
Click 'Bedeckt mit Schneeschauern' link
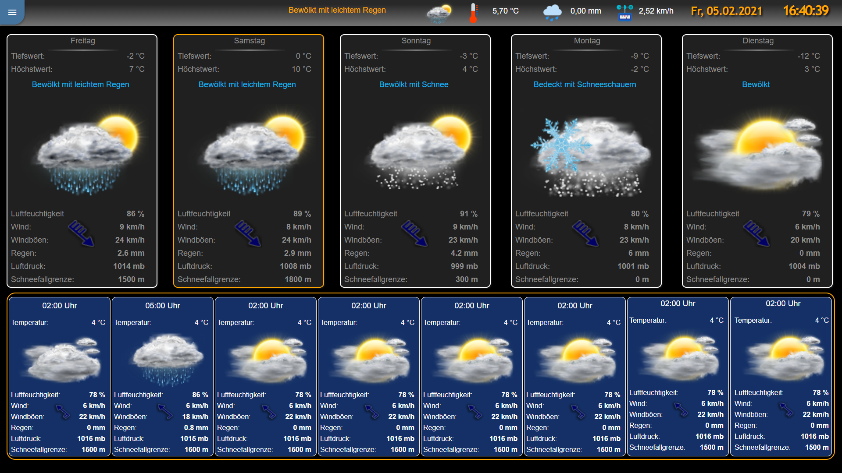click(x=585, y=85)
